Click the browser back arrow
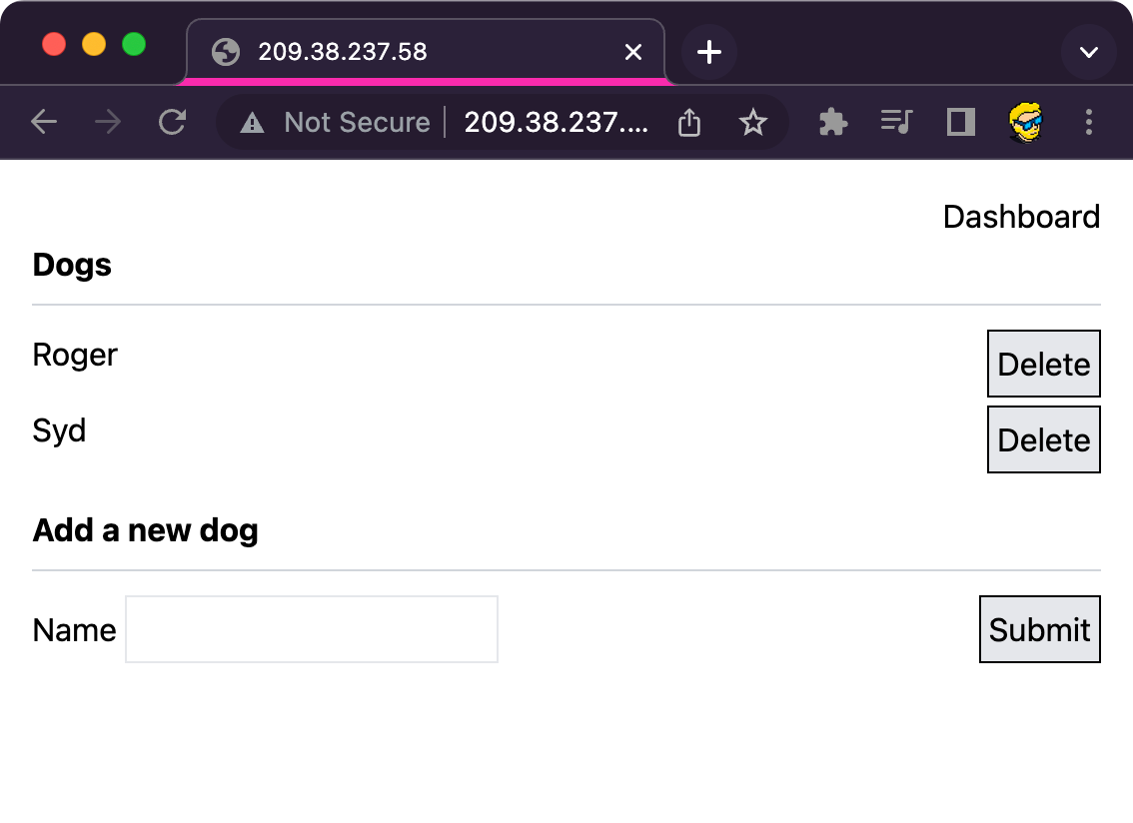This screenshot has height=823, width=1133. [44, 122]
